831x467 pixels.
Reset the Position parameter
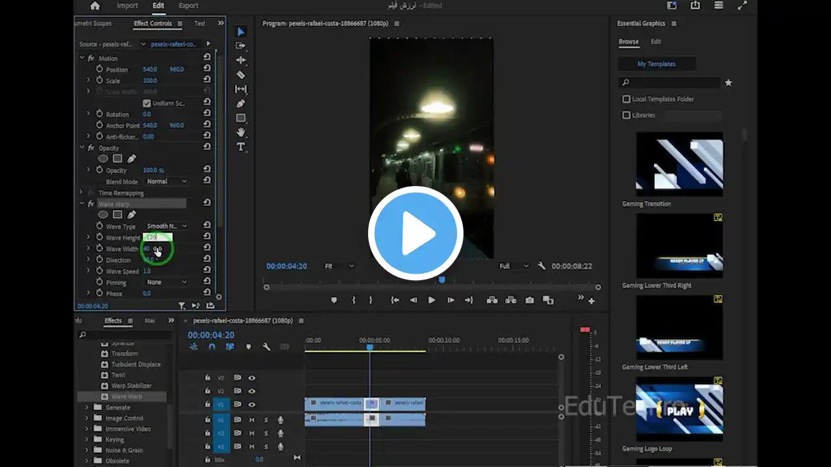[x=207, y=69]
